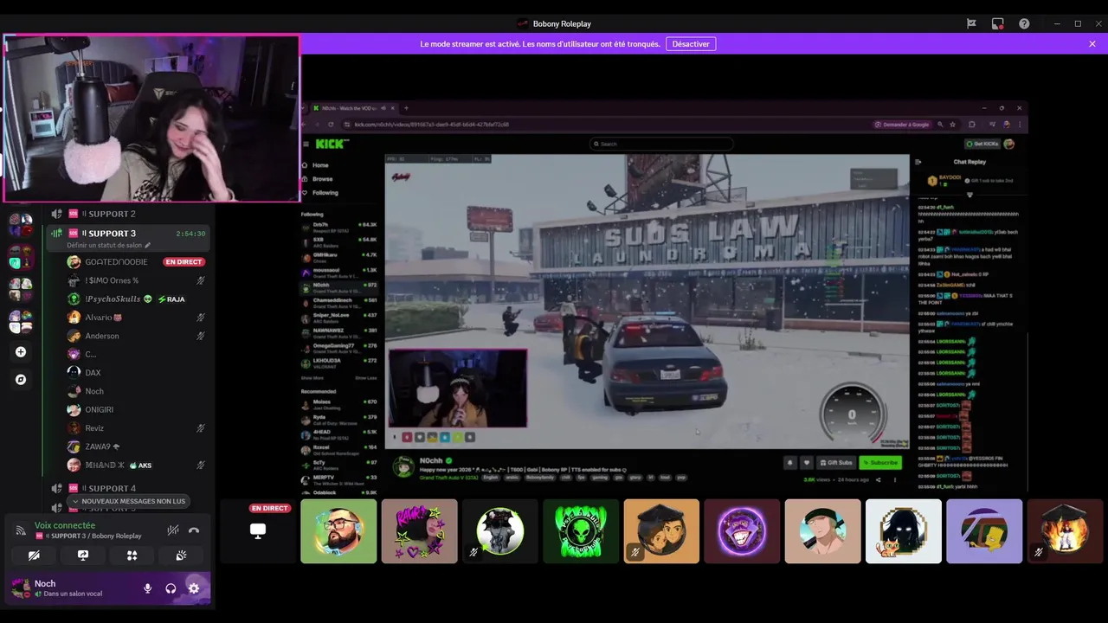Select the purple monkey avatar tile
The image size is (1108, 623).
click(x=742, y=531)
